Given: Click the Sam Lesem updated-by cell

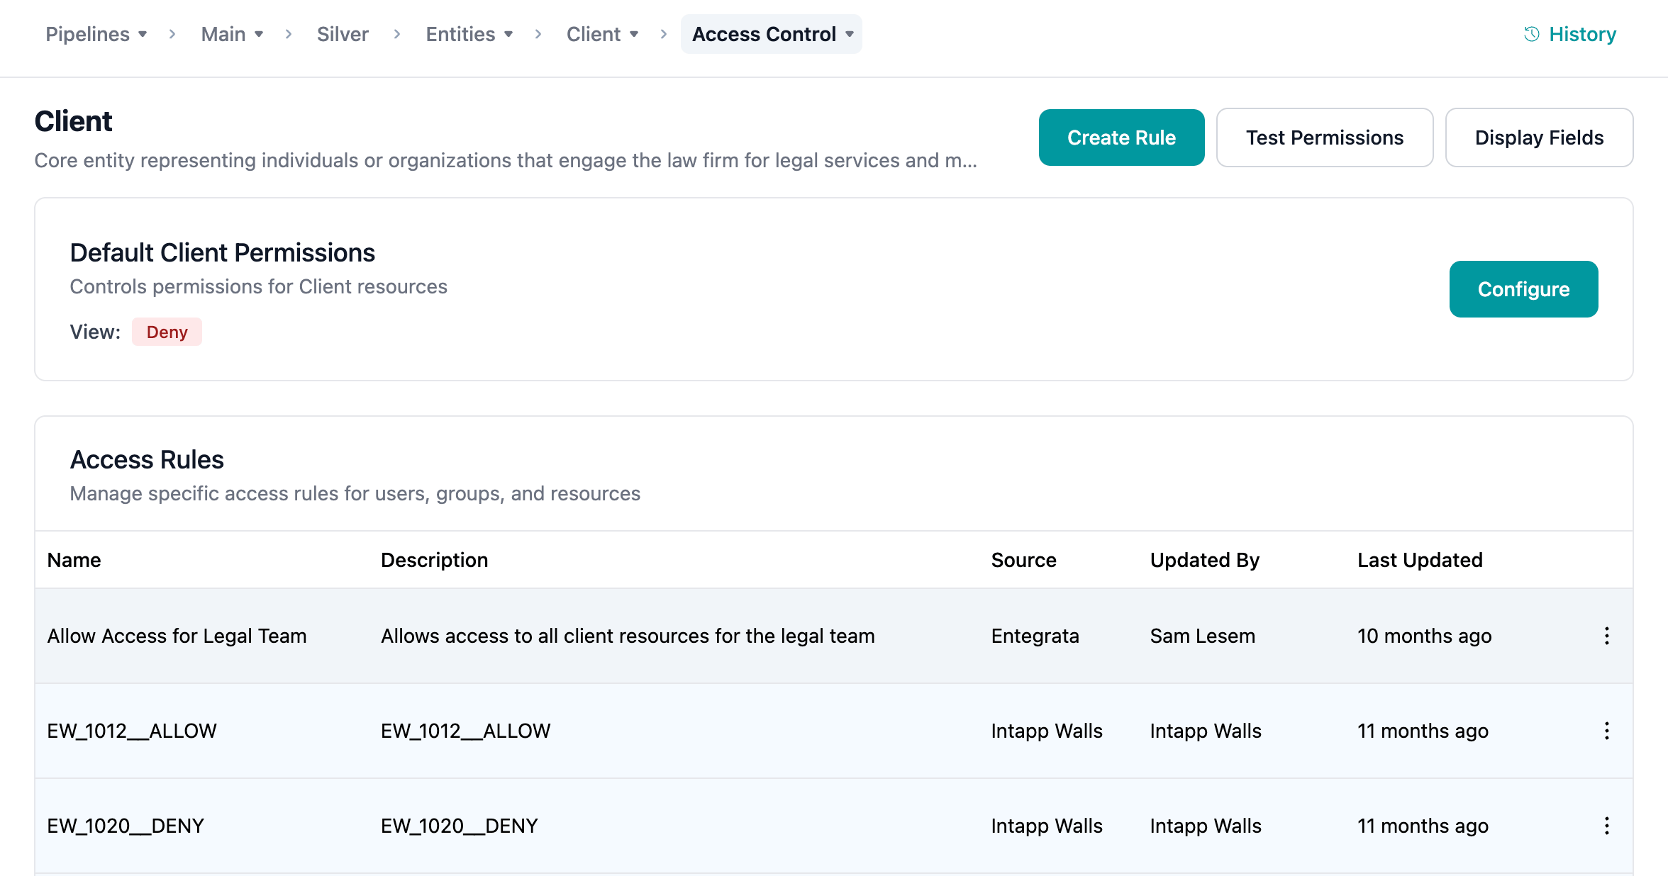Looking at the screenshot, I should click(1202, 636).
